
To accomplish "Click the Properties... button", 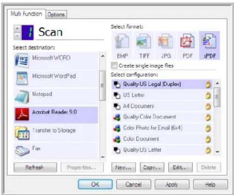I will click(82, 167).
